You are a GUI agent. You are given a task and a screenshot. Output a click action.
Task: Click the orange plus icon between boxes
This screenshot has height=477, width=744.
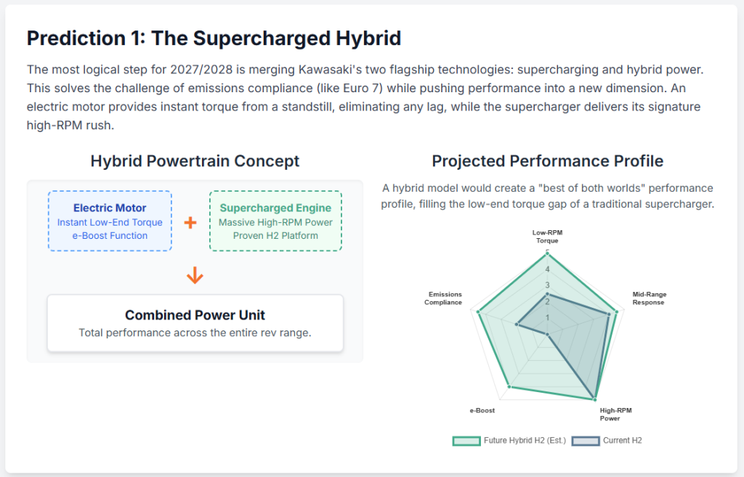pyautogui.click(x=190, y=222)
